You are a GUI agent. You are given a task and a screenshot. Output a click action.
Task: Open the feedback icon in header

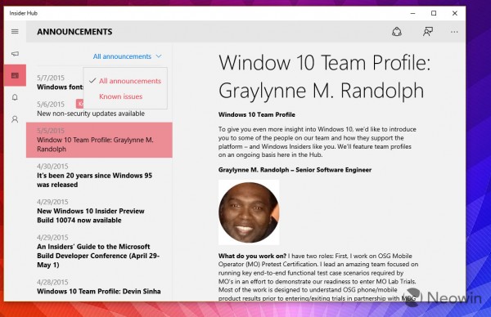point(428,32)
